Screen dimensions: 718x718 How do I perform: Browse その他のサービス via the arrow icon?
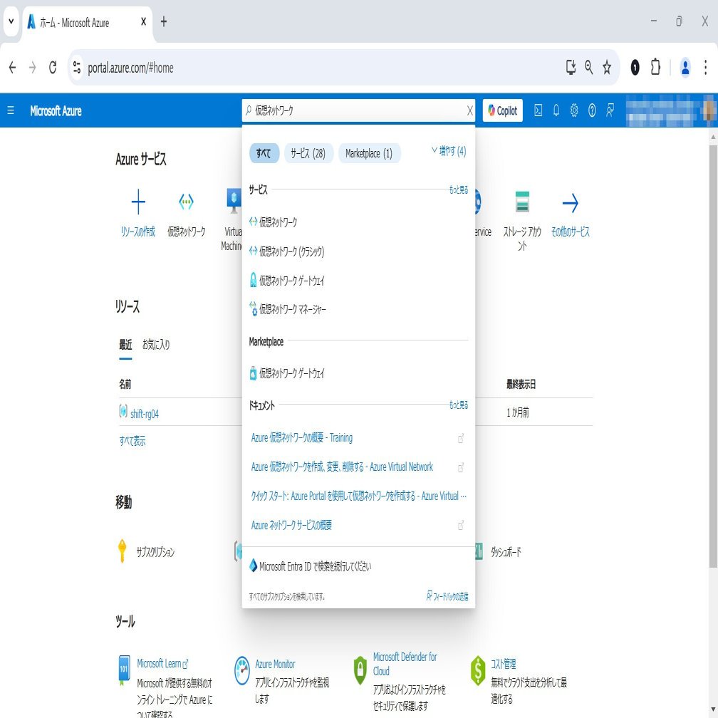570,207
